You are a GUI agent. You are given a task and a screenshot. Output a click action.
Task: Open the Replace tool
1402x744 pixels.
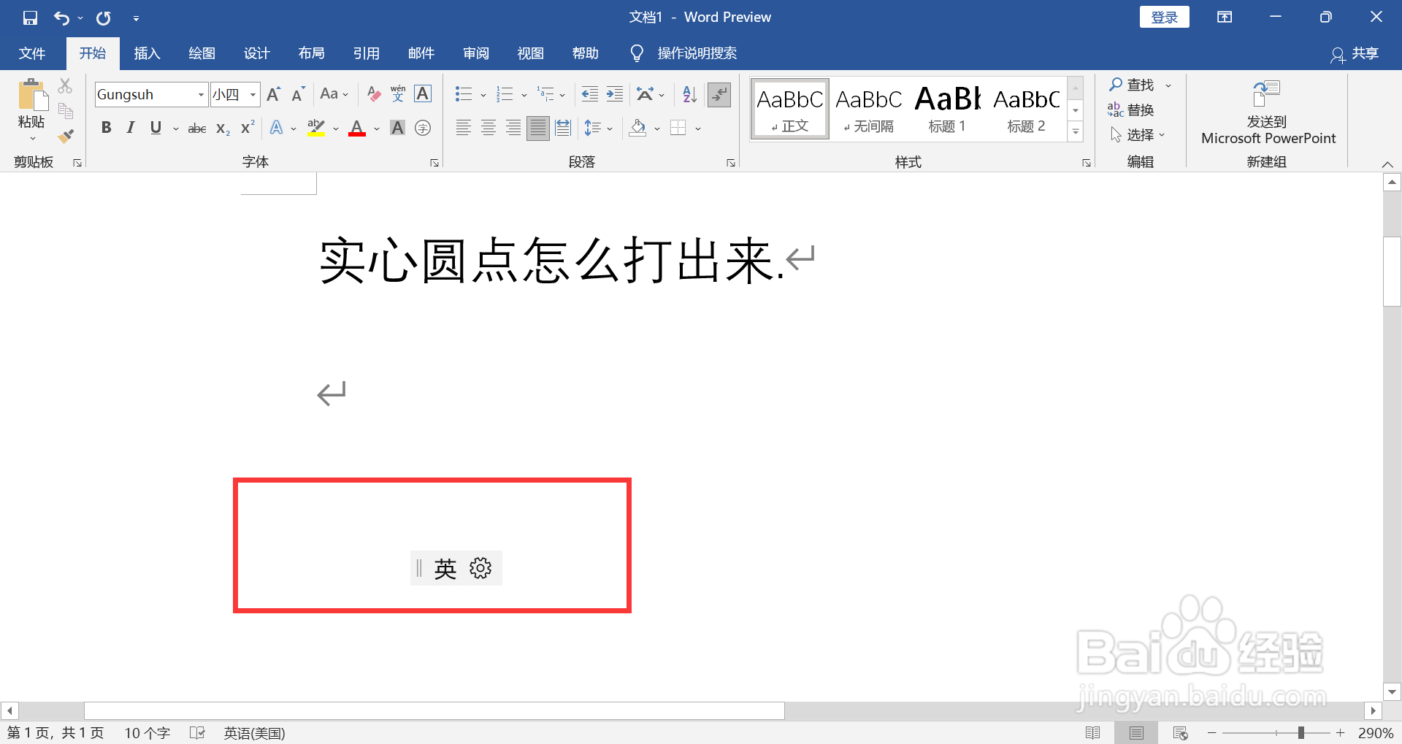point(1138,110)
